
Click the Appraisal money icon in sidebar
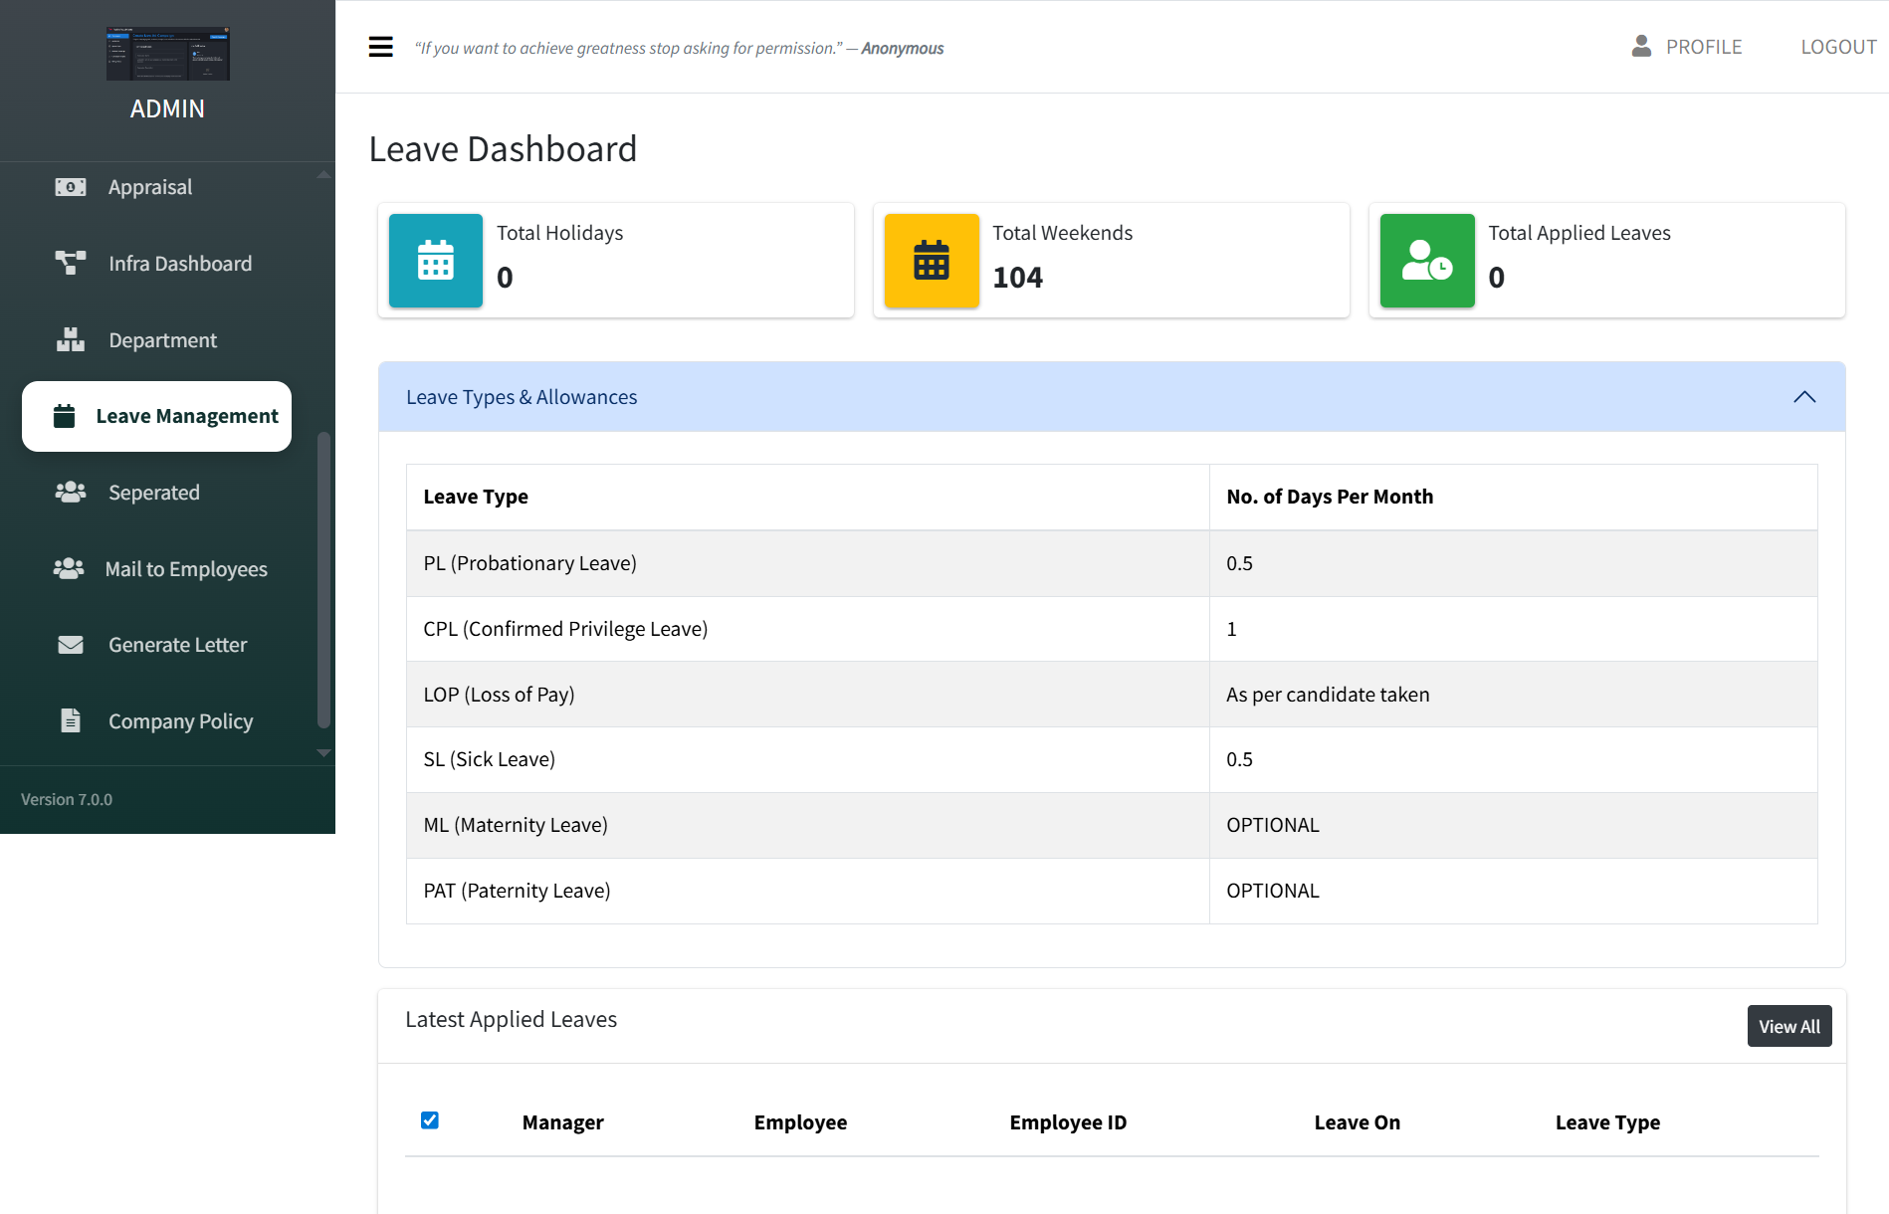pos(71,187)
